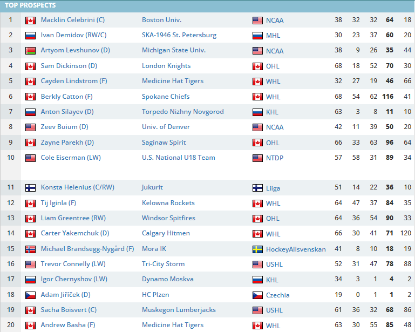Click Canada flag beside Macklin Celebrini
This screenshot has width=415, height=332.
(x=30, y=21)
